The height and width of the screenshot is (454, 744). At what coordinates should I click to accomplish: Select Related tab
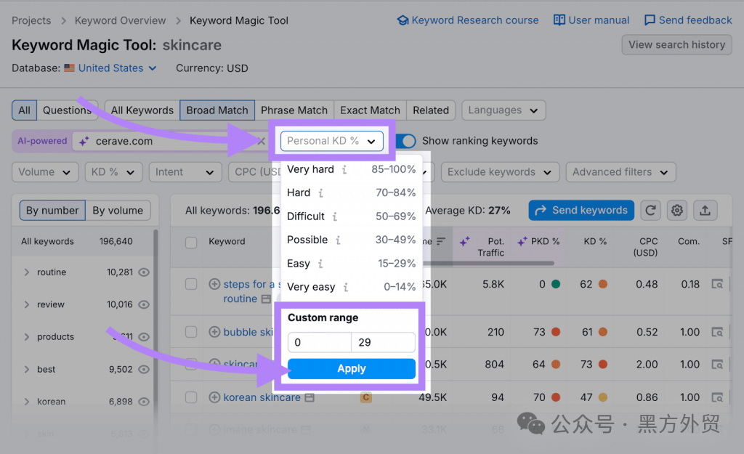pyautogui.click(x=431, y=110)
